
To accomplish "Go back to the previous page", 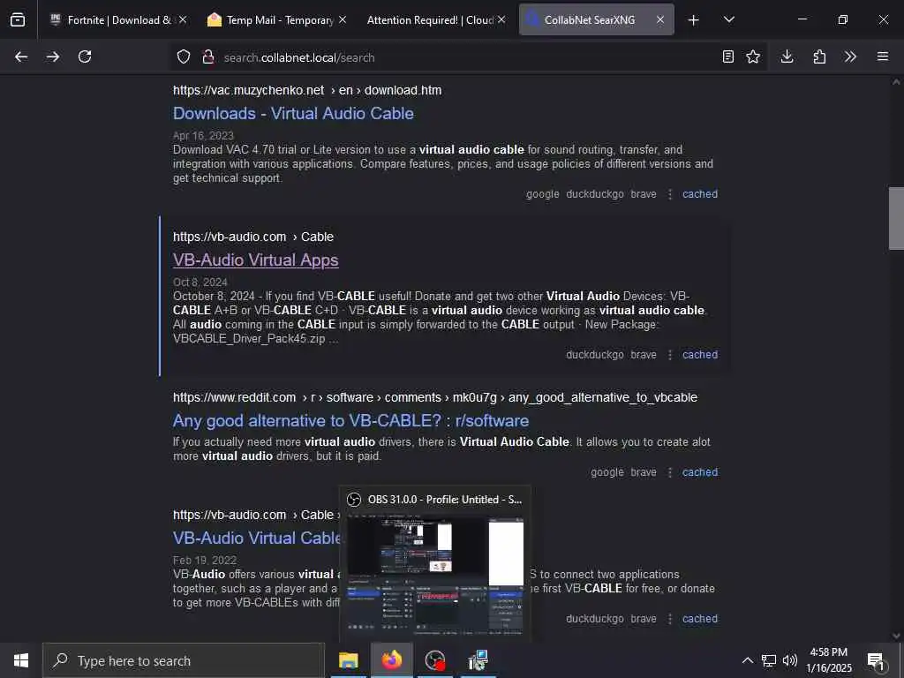I will [x=21, y=56].
